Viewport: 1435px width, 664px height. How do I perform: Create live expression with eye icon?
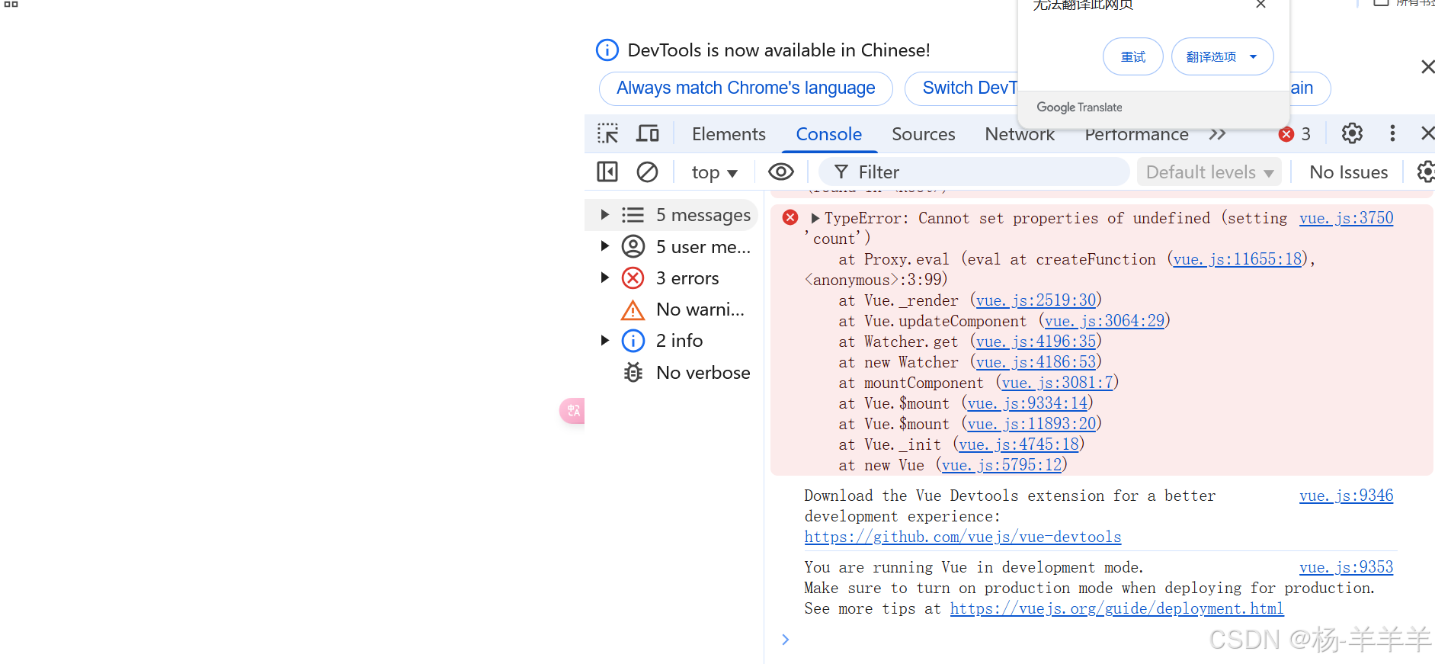click(781, 172)
